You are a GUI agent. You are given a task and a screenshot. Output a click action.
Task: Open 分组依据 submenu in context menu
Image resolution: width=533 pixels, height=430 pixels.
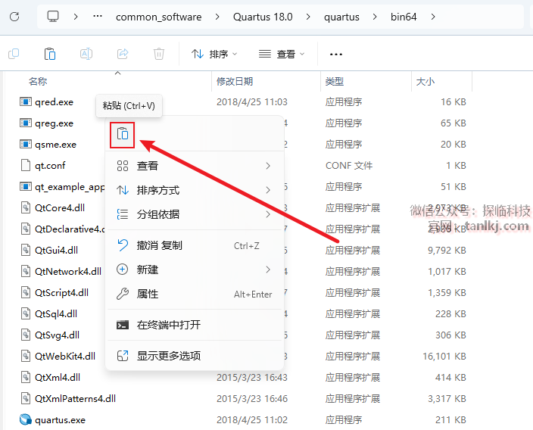195,214
